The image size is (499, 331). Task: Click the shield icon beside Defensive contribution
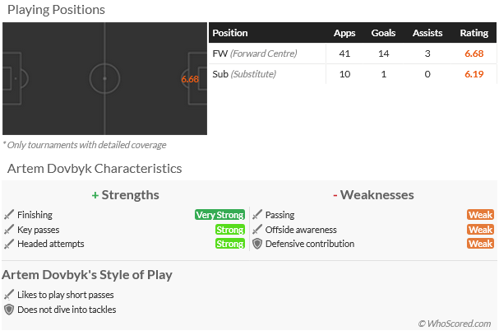(257, 244)
